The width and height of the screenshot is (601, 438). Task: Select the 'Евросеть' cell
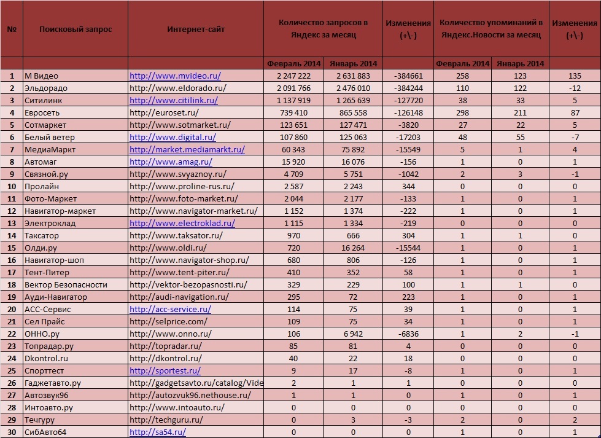point(76,112)
